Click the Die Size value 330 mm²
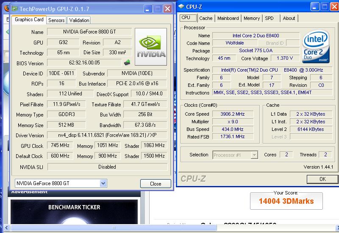Screen dimensions: 339x233 pyautogui.click(x=117, y=52)
